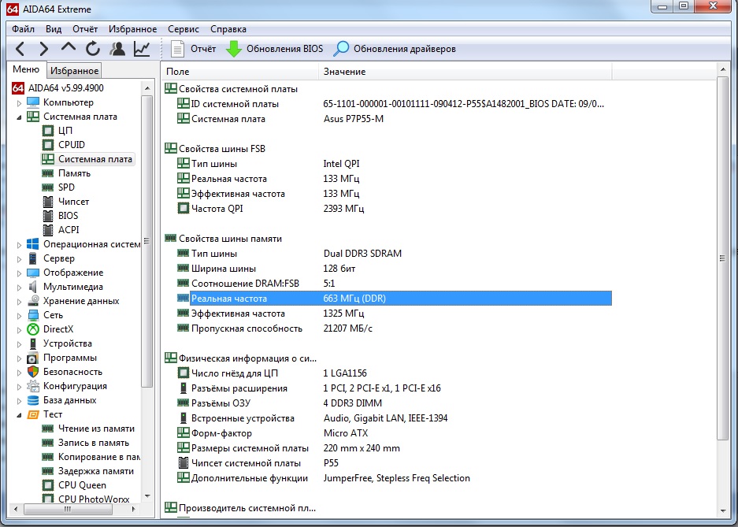Refresh the current page via the refresh icon
Image resolution: width=738 pixels, height=527 pixels.
tap(93, 49)
